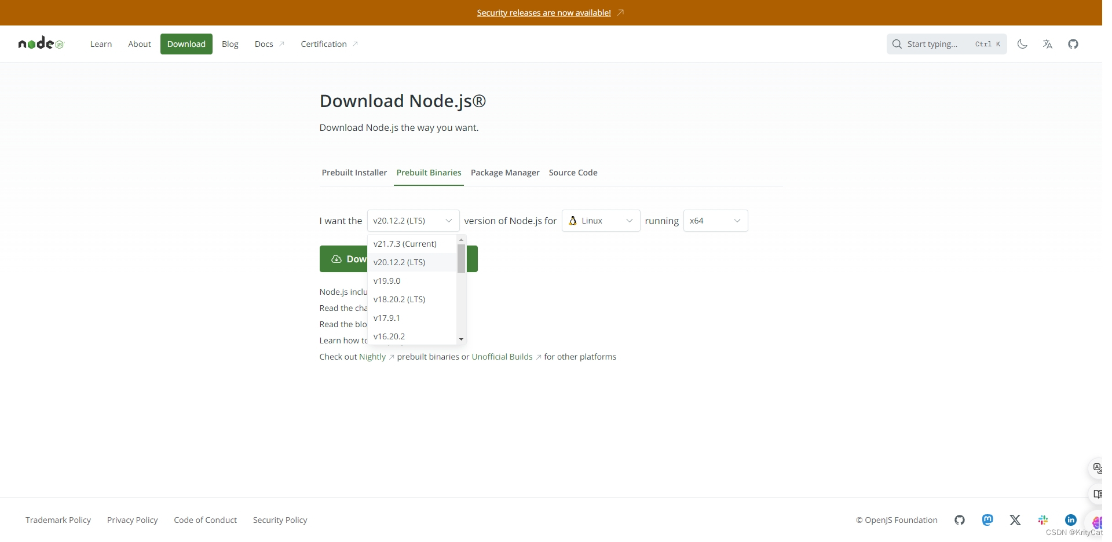Click the version list scrollbar thumb
This screenshot has height=542, width=1112.
click(461, 258)
